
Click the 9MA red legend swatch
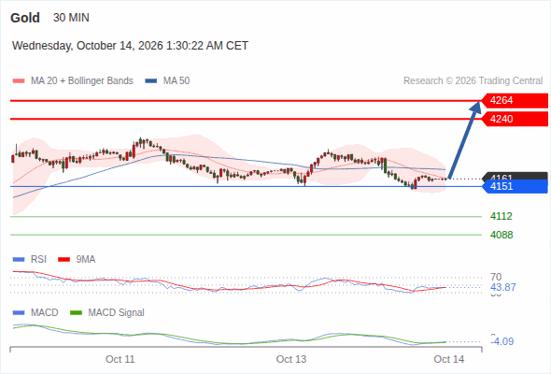[x=64, y=260]
